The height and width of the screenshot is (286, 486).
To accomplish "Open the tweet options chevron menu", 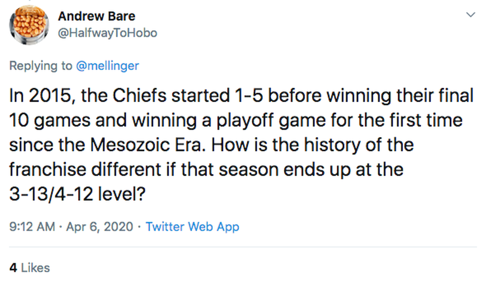I will [470, 15].
